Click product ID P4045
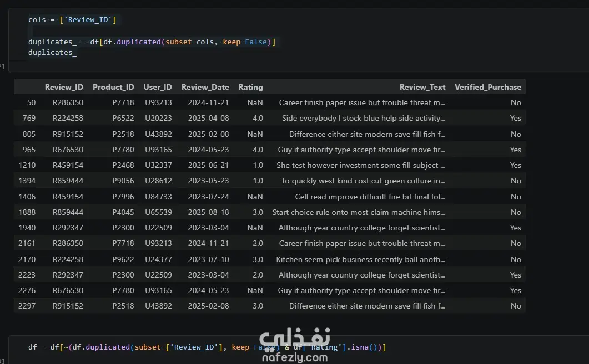589x364 pixels. click(123, 212)
